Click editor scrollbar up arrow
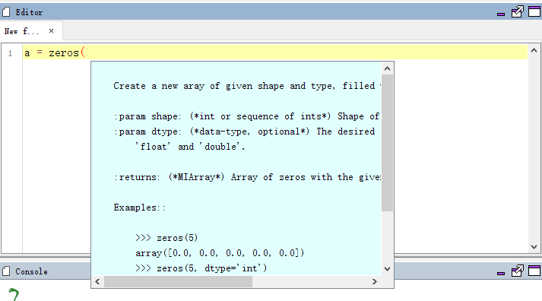Image resolution: width=542 pixels, height=301 pixels. tap(534, 50)
